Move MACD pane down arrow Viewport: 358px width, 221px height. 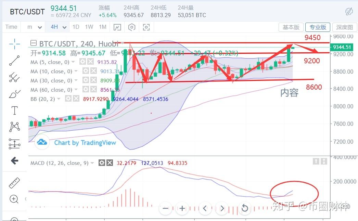(324, 161)
